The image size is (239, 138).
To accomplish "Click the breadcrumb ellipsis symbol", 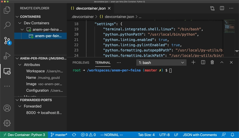I will tap(140, 17).
